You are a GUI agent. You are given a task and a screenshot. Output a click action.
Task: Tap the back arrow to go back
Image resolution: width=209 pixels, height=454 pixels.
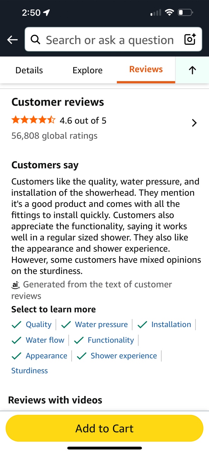point(12,39)
